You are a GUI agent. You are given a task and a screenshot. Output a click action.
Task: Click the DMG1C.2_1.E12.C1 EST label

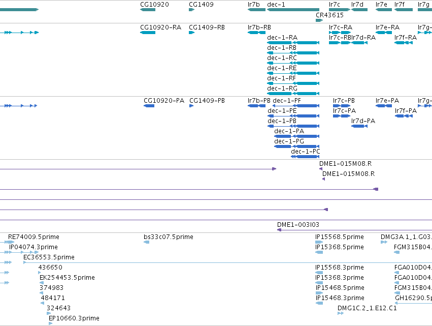click(x=367, y=308)
